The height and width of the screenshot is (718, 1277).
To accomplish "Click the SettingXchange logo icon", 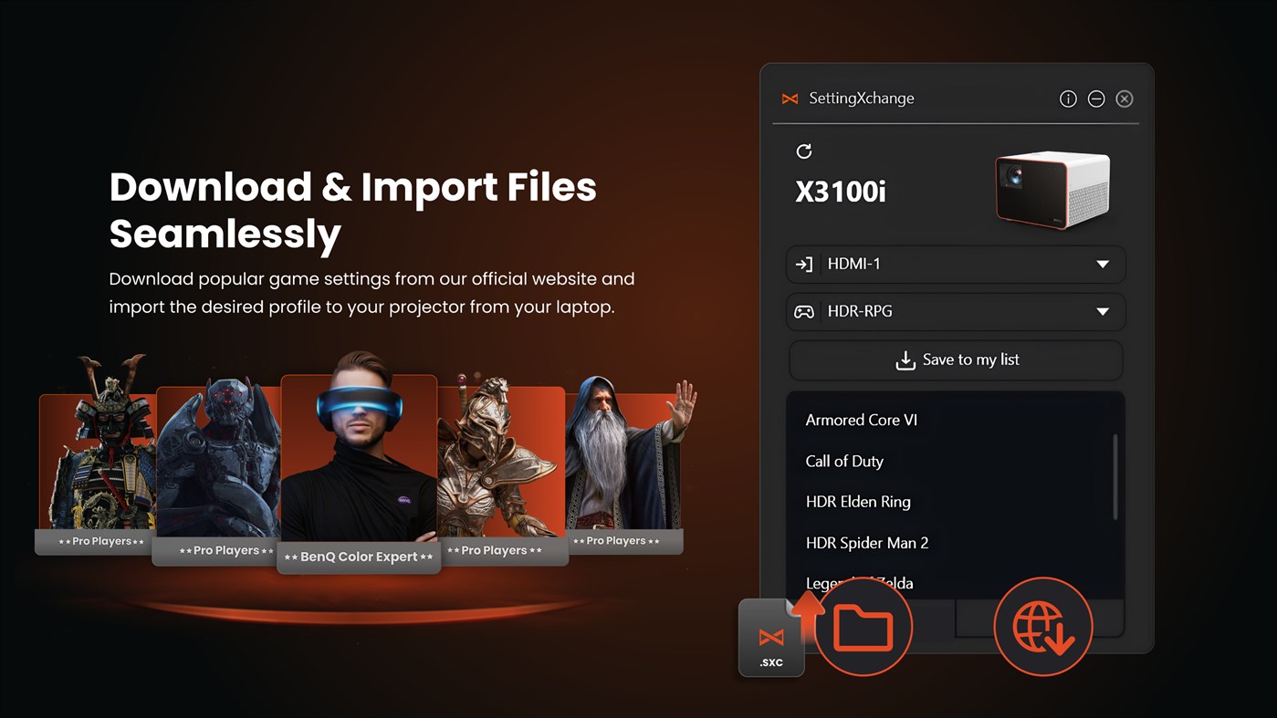I will pyautogui.click(x=790, y=99).
